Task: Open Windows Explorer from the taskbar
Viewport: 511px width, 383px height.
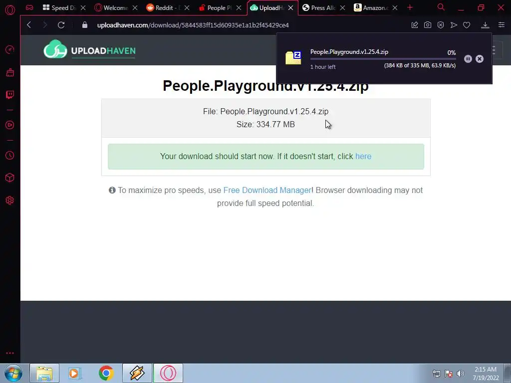Action: [44, 373]
